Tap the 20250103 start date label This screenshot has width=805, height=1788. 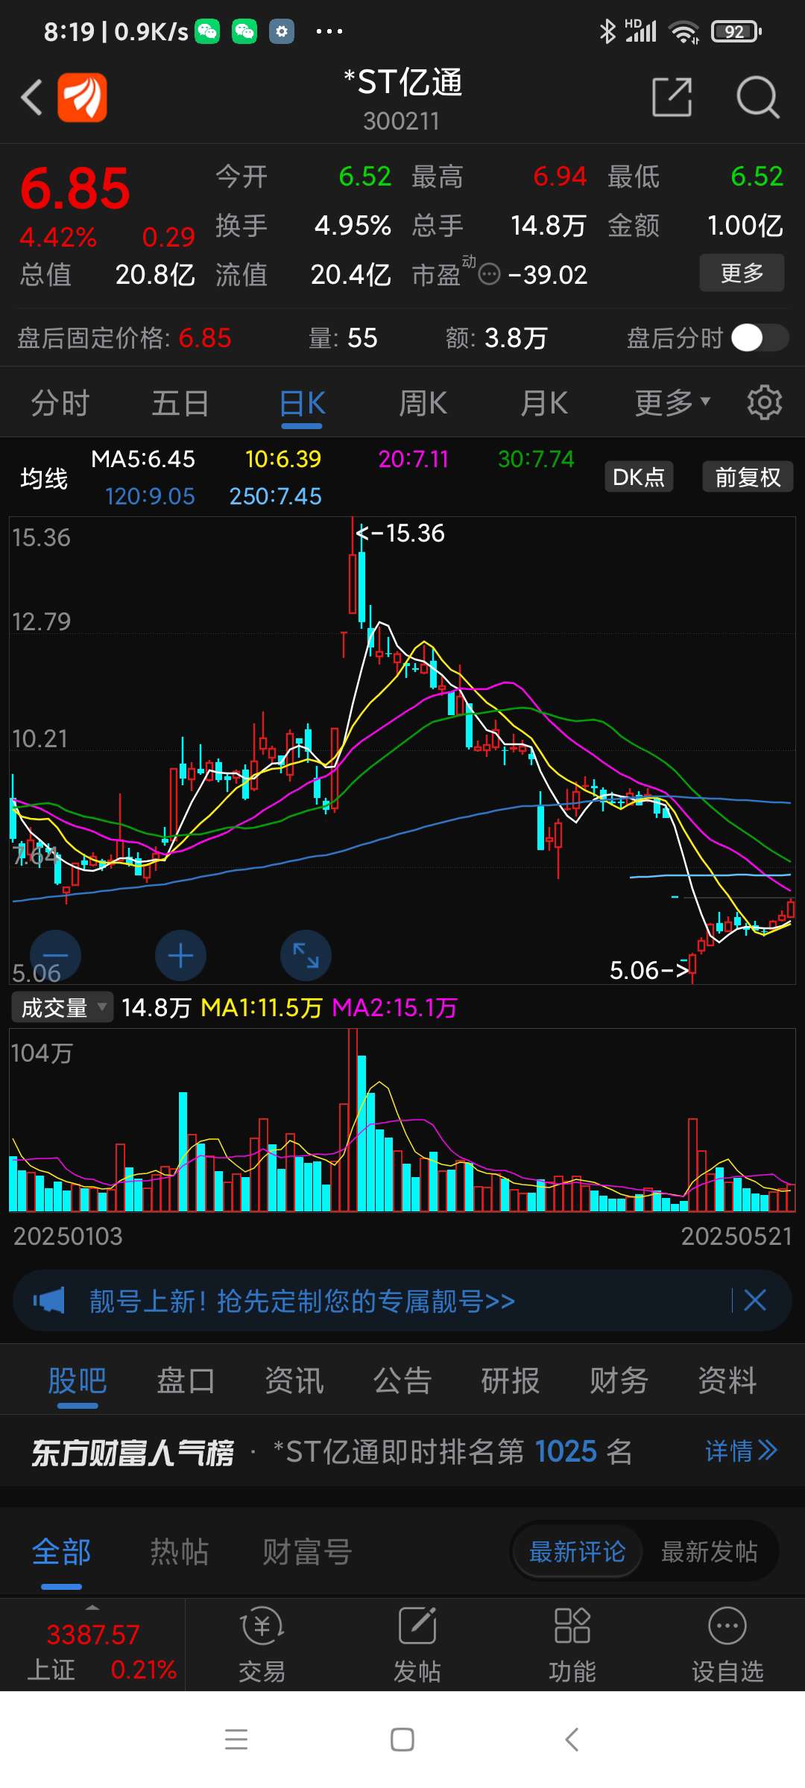68,1236
